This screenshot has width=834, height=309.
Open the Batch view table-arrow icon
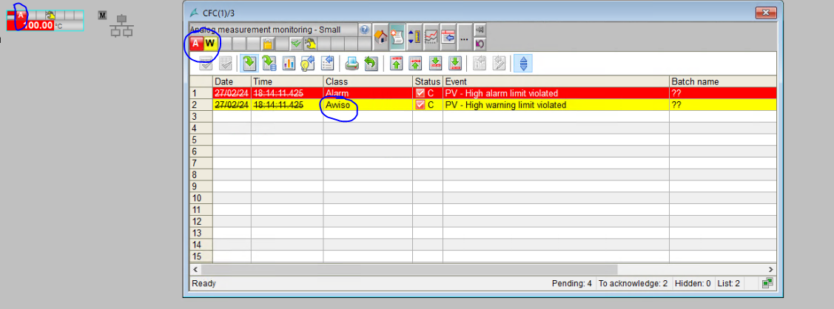[x=448, y=37]
